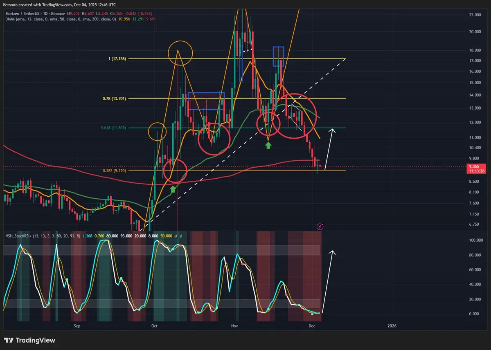Screen dimensions: 491x350
Task: Click the L9.245 low price value
Action: tap(103, 13)
